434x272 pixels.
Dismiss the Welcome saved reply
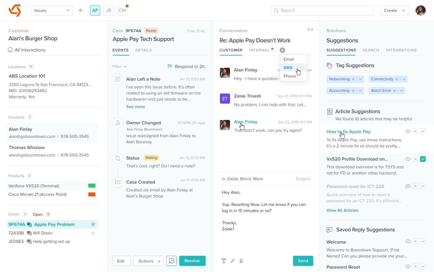(415, 242)
